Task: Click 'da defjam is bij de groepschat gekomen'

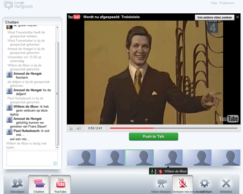Action: coord(29,84)
